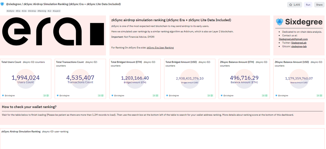Viewport: 326px width, 149px height.
Task: Click @sixdegree on the Bridged Amount (USD) card
Action: pos(174,96)
